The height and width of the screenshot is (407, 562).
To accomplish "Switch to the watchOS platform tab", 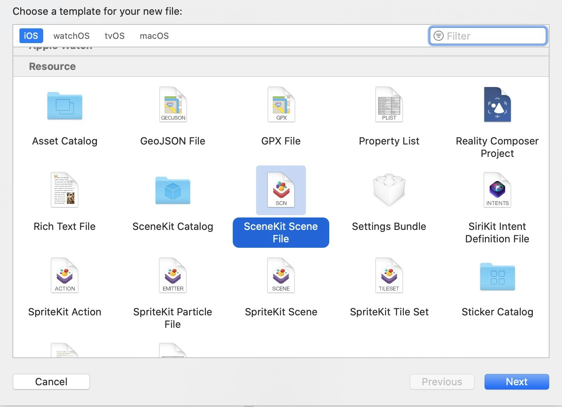I will pyautogui.click(x=72, y=36).
